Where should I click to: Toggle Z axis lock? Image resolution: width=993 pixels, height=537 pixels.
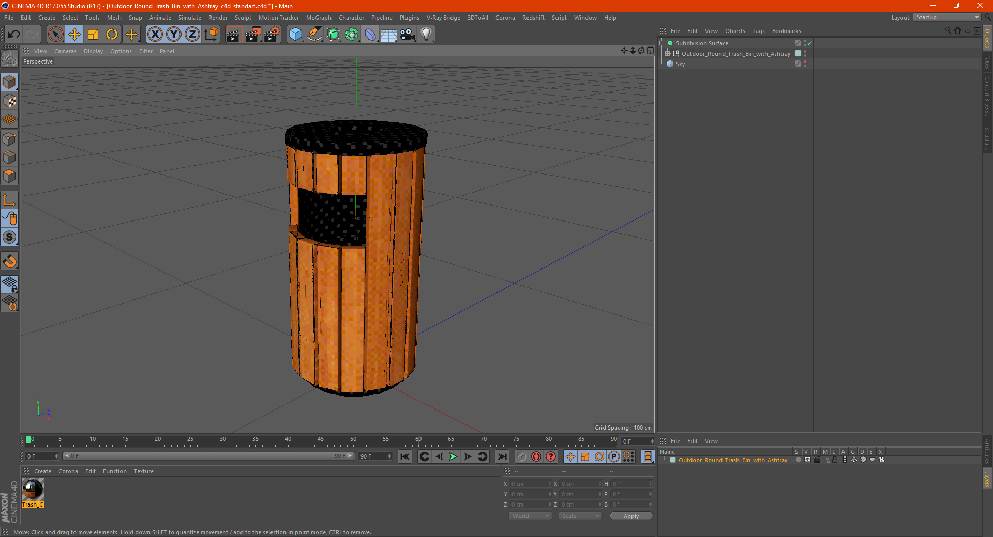[x=192, y=35]
